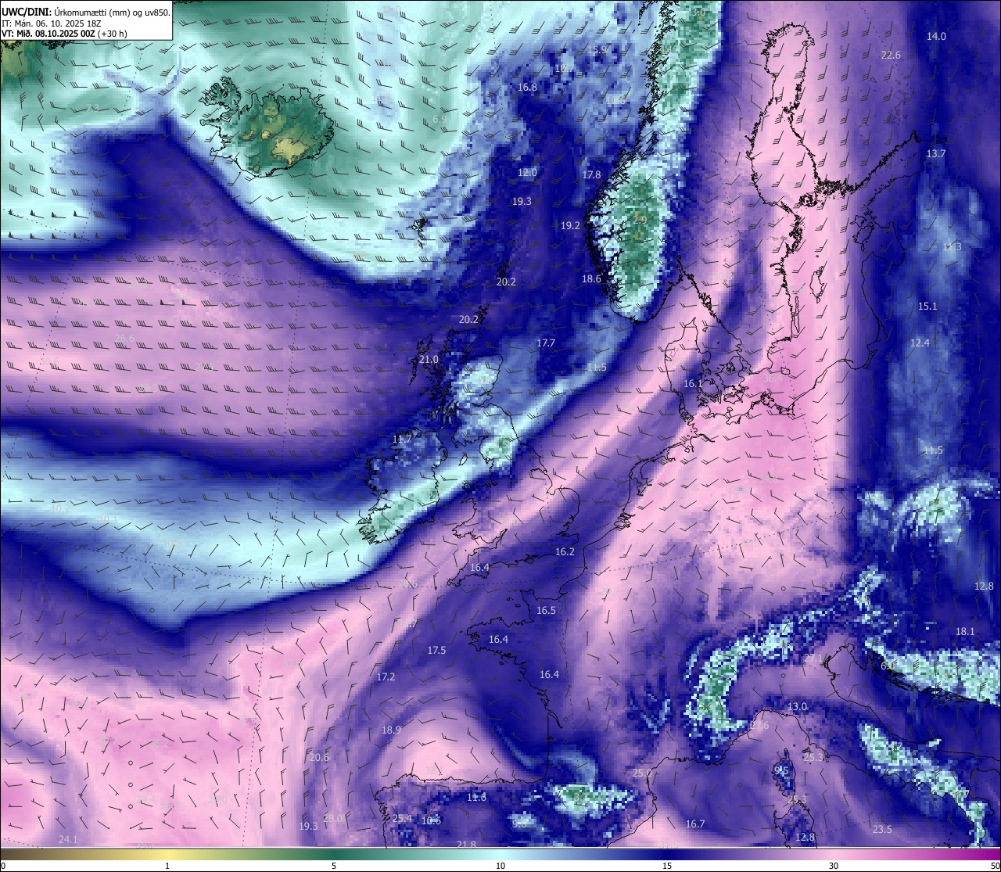This screenshot has width=1001, height=872.
Task: Click the map value 17.5
Action: pyautogui.click(x=436, y=651)
